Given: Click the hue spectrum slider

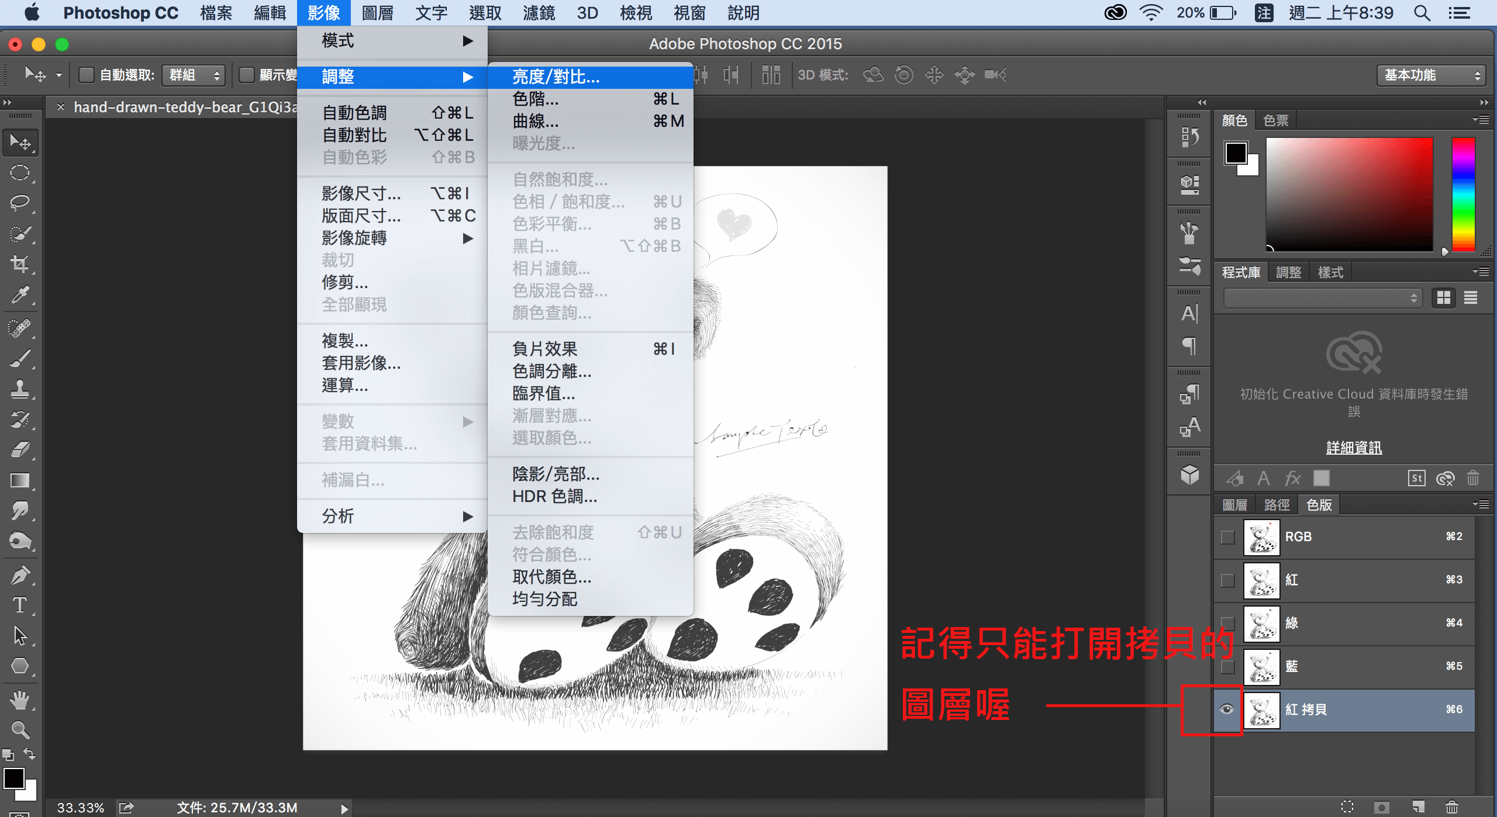Looking at the screenshot, I should (1463, 194).
